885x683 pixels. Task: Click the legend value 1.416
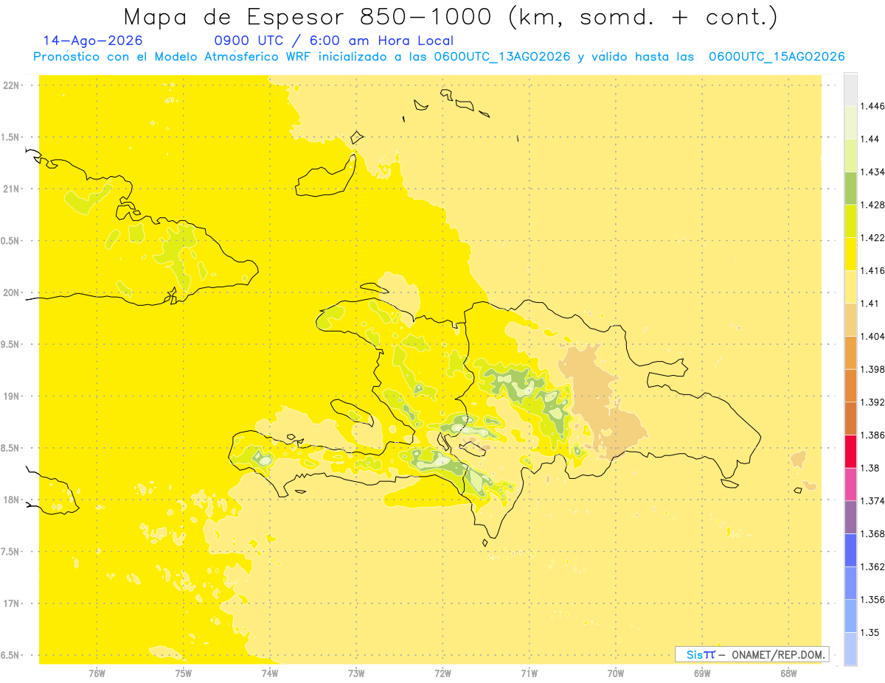point(873,270)
